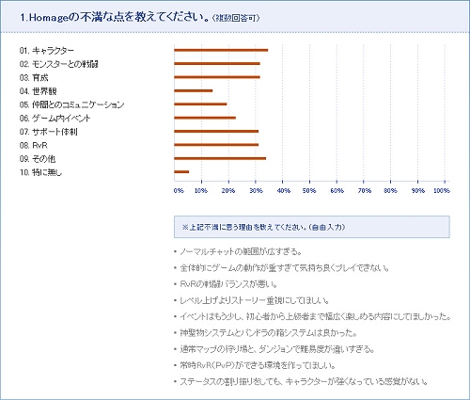Screen dimensions: 470x400
Task: Click the 02. モンスターとの戦闘 label
Action: coord(58,64)
